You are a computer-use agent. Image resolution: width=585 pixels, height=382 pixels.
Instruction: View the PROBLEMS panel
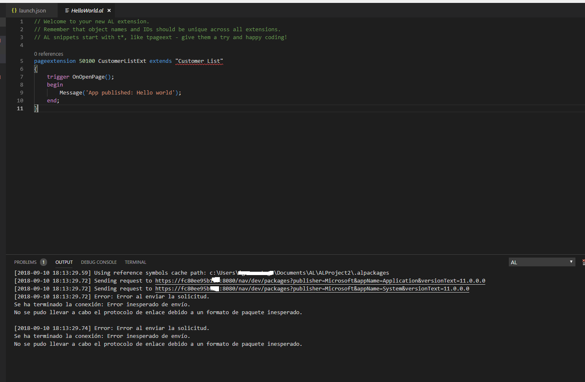(25, 262)
